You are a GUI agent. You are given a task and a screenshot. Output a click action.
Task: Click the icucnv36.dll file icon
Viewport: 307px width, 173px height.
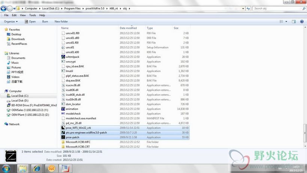click(63, 85)
